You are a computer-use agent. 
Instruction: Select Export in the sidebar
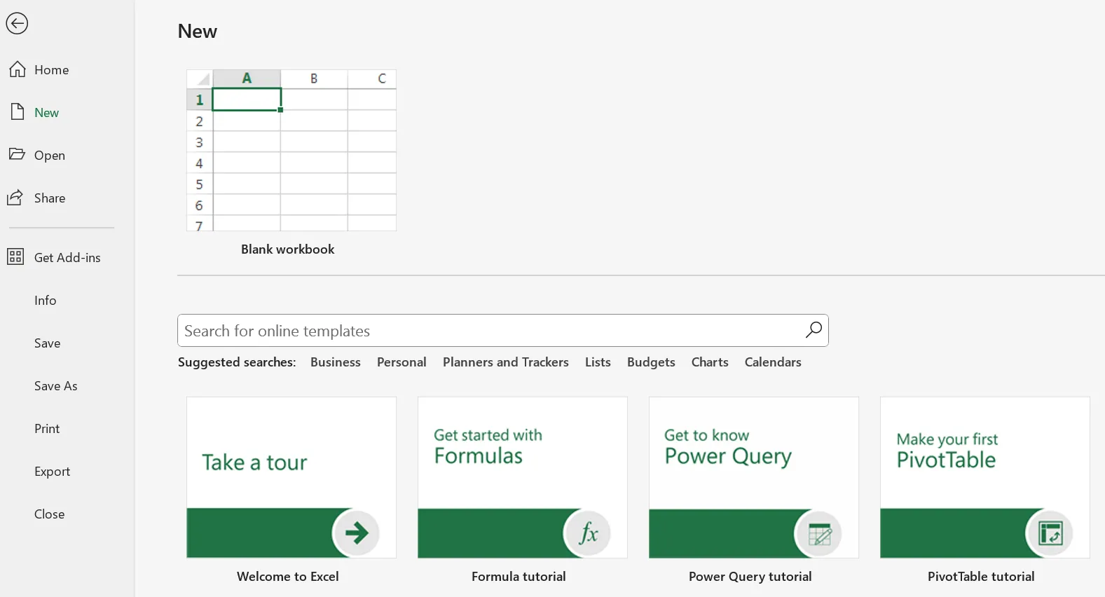pyautogui.click(x=52, y=472)
